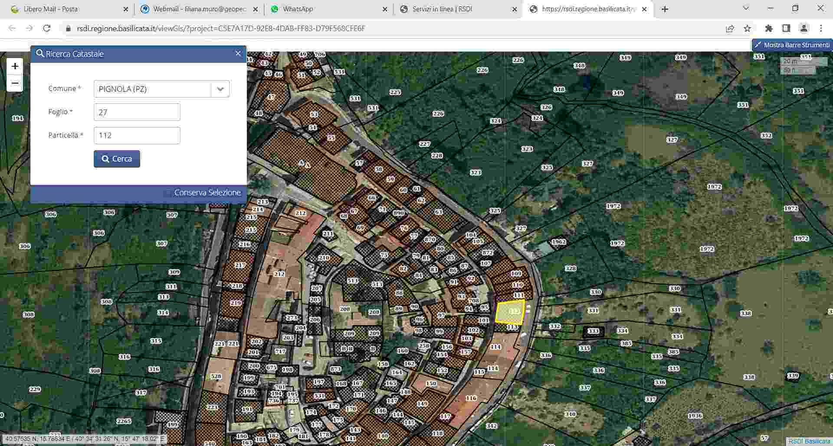This screenshot has width=833, height=446.
Task: Open the Servizi in linea RSDI tab
Action: 442,9
